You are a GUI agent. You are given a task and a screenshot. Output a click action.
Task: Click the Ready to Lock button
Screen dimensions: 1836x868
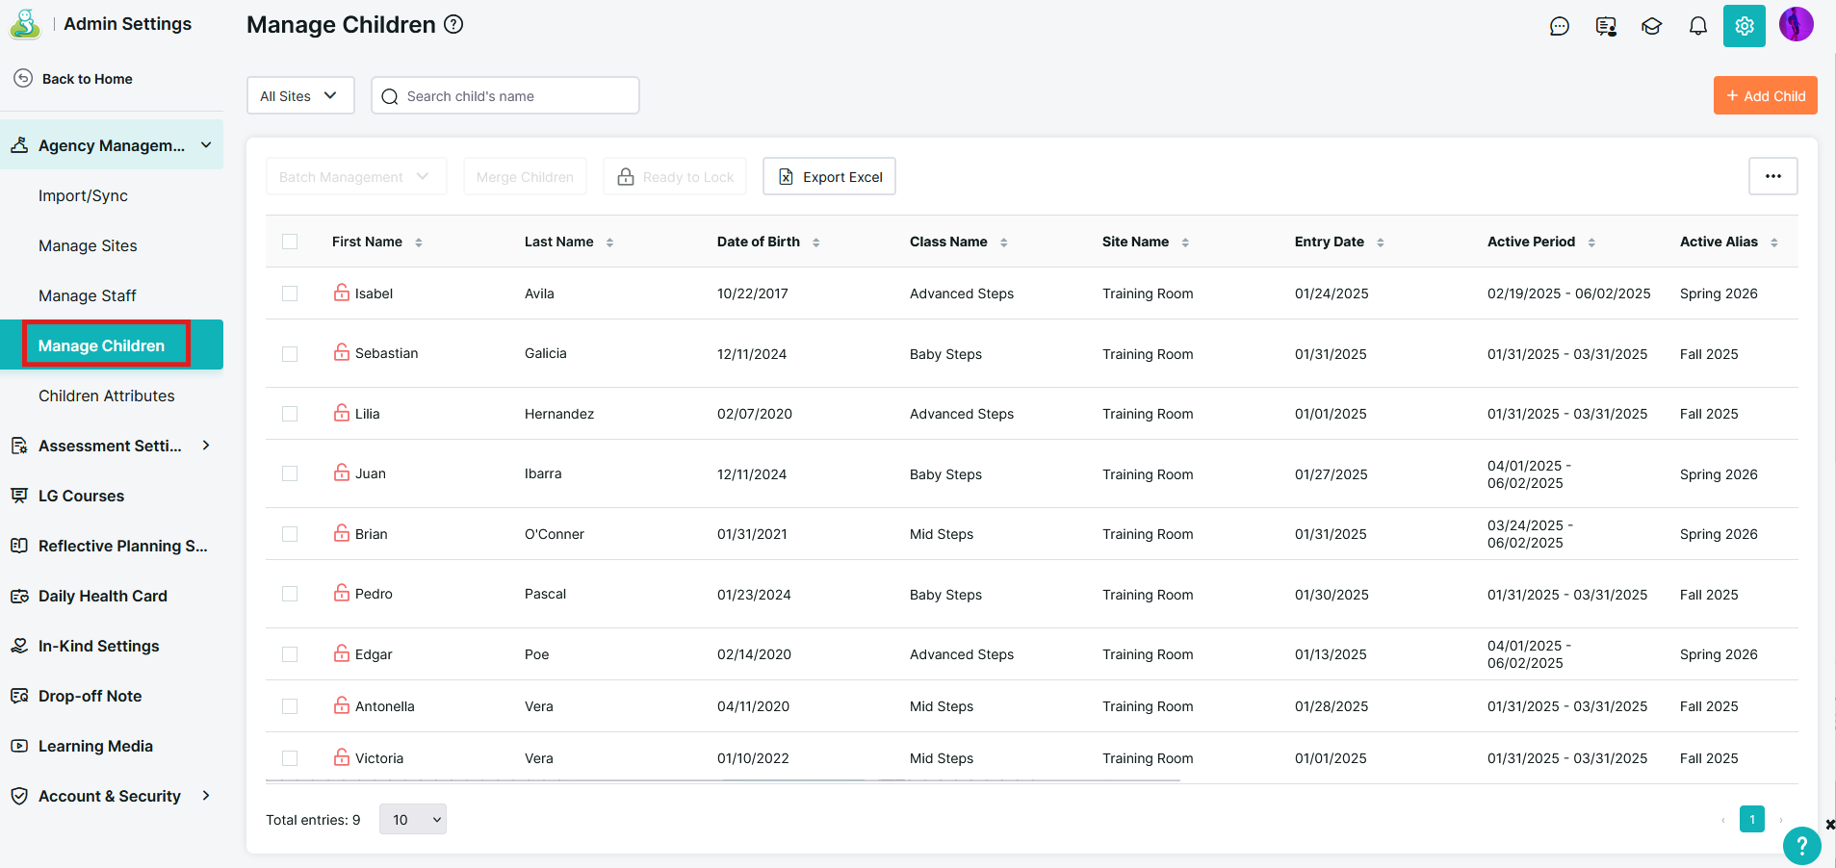(x=675, y=176)
